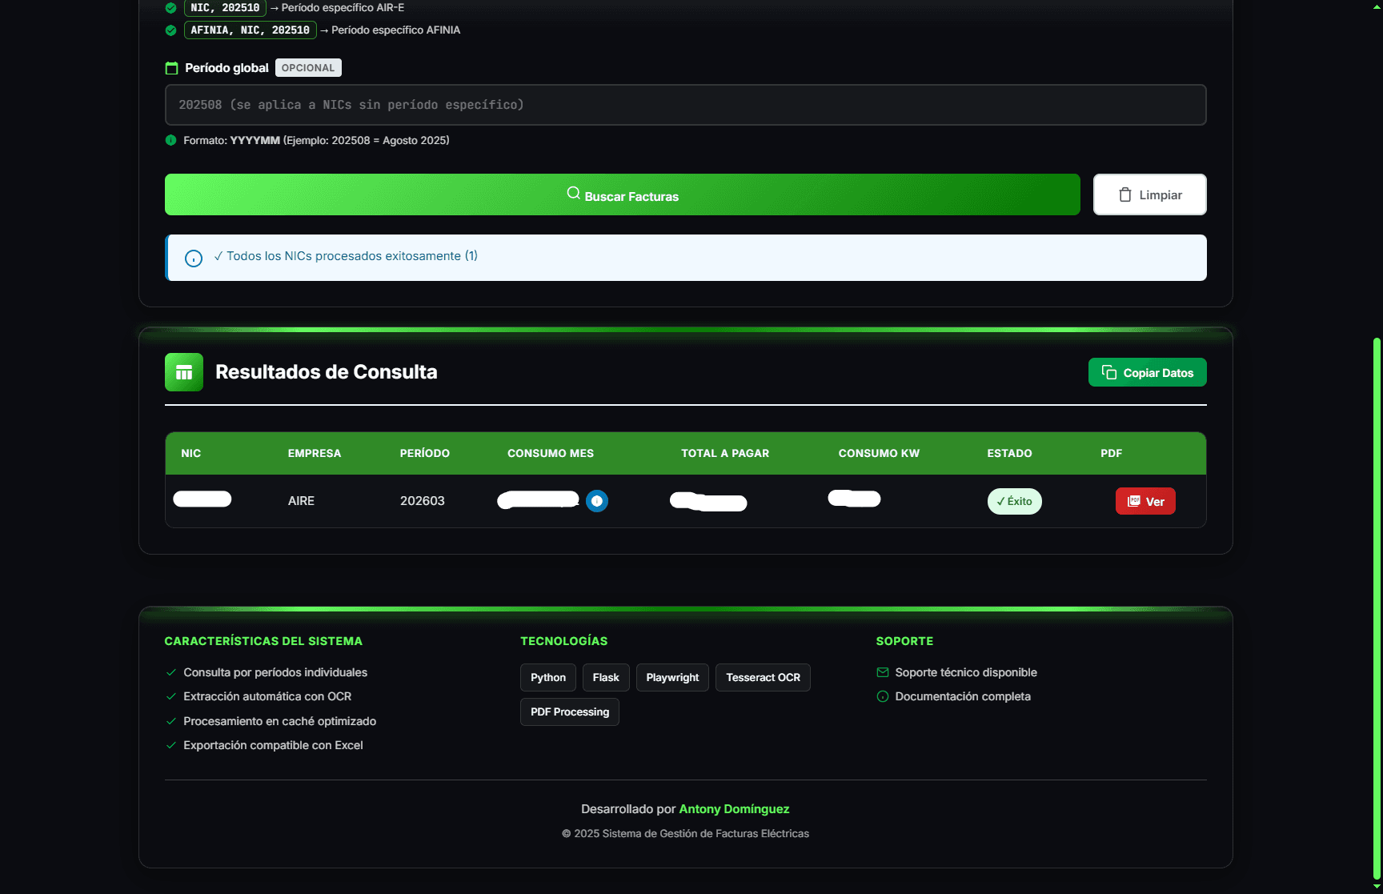Viewport: 1383px width, 894px height.
Task: Click the page vertical scrollbar thumb
Action: [1377, 608]
